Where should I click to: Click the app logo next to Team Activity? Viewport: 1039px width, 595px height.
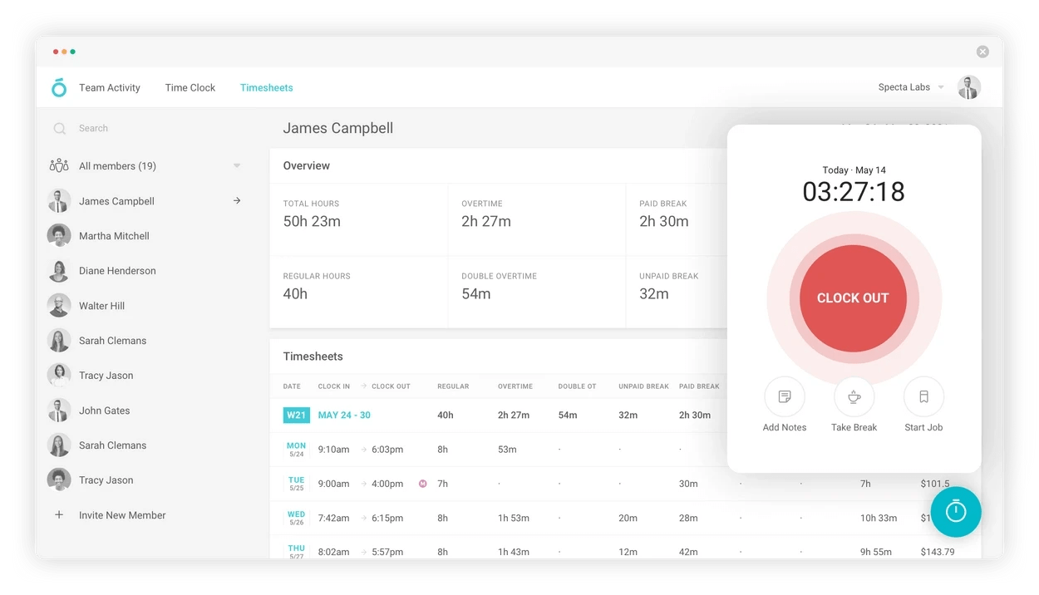click(x=58, y=87)
